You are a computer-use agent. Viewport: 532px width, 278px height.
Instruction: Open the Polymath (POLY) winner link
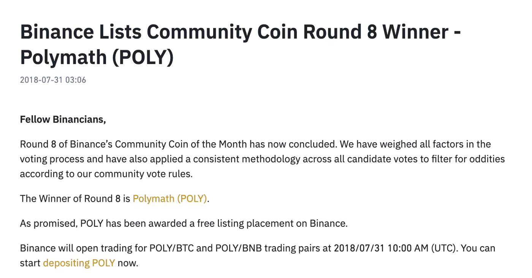click(x=169, y=199)
